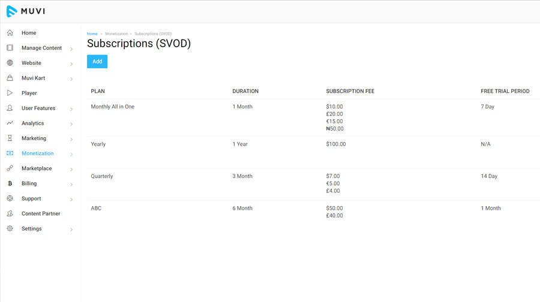Select the Analytics menu item
The height and width of the screenshot is (302, 540).
[x=33, y=123]
